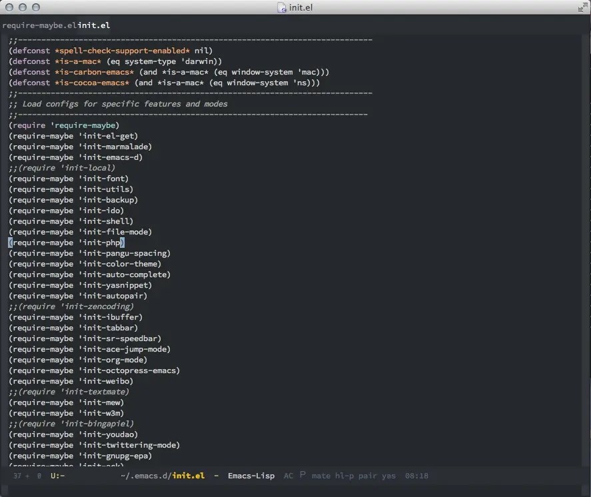Click the init.el filename in the mode line
The width and height of the screenshot is (591, 497).
click(189, 476)
